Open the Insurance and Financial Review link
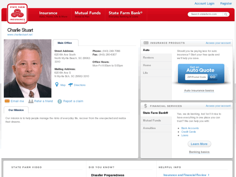The image size is (236, 177). [x=185, y=175]
